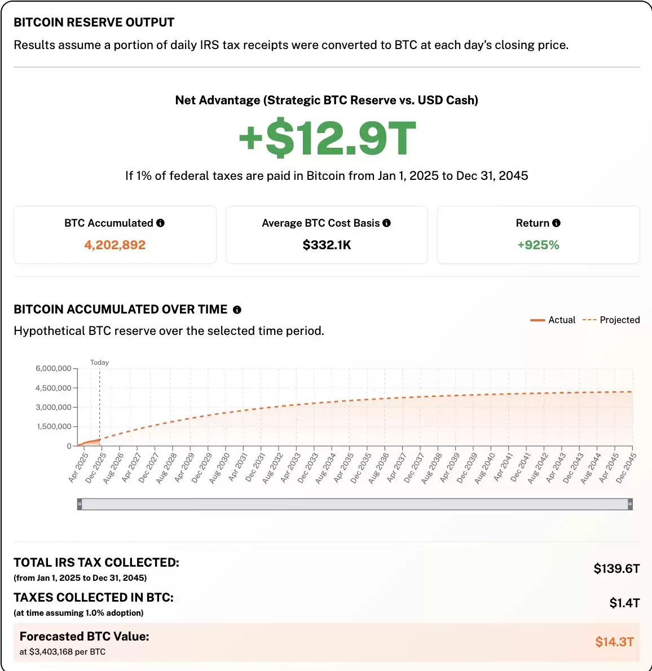Image resolution: width=652 pixels, height=671 pixels.
Task: Click the Dec 2045 label on the chart axis
Action: [626, 468]
